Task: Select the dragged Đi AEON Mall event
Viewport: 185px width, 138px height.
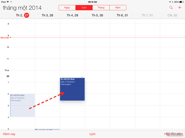Action: [72, 89]
